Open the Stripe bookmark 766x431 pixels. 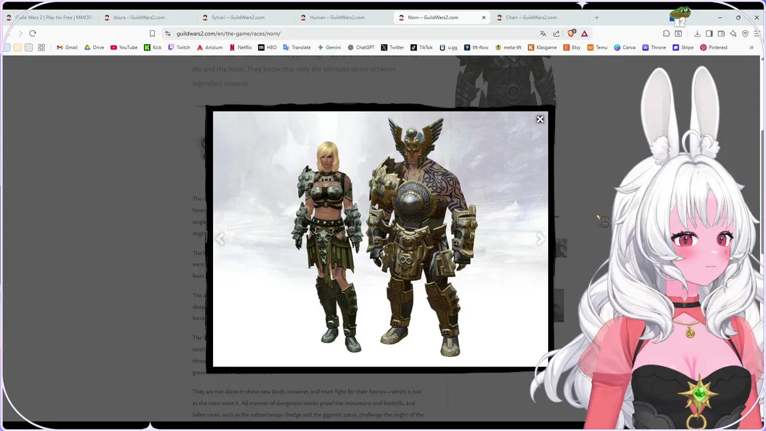pos(683,47)
